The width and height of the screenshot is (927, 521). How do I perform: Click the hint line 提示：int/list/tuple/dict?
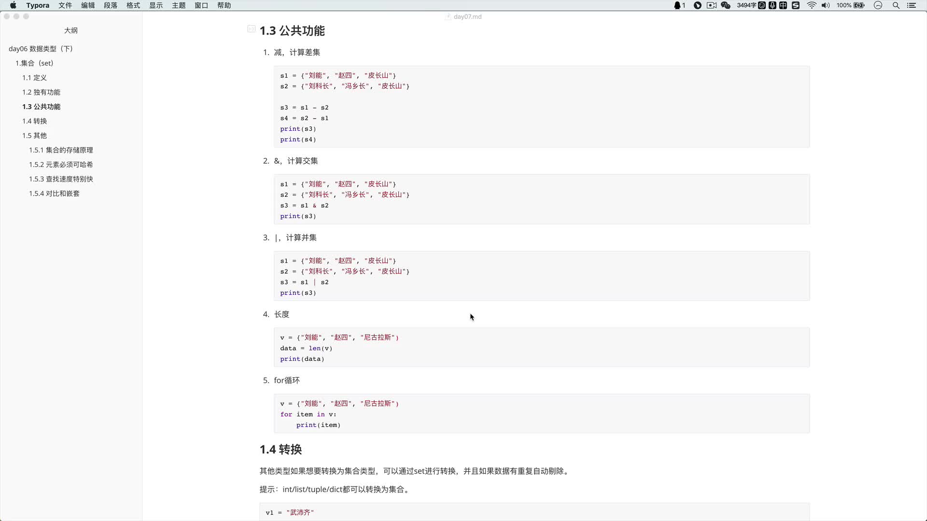tap(336, 489)
